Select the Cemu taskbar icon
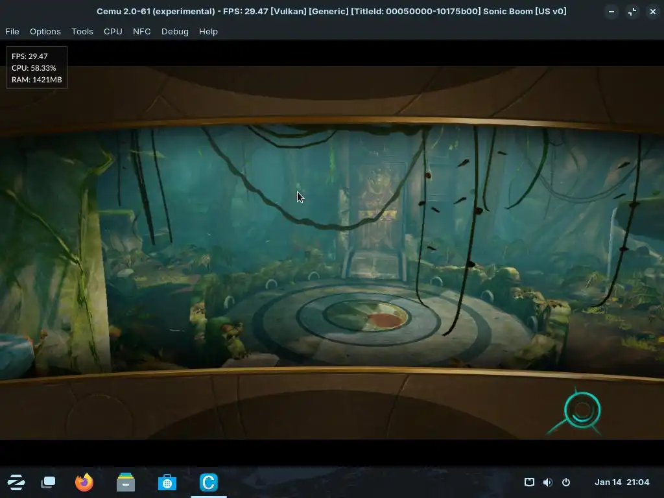The width and height of the screenshot is (664, 498). (x=208, y=482)
